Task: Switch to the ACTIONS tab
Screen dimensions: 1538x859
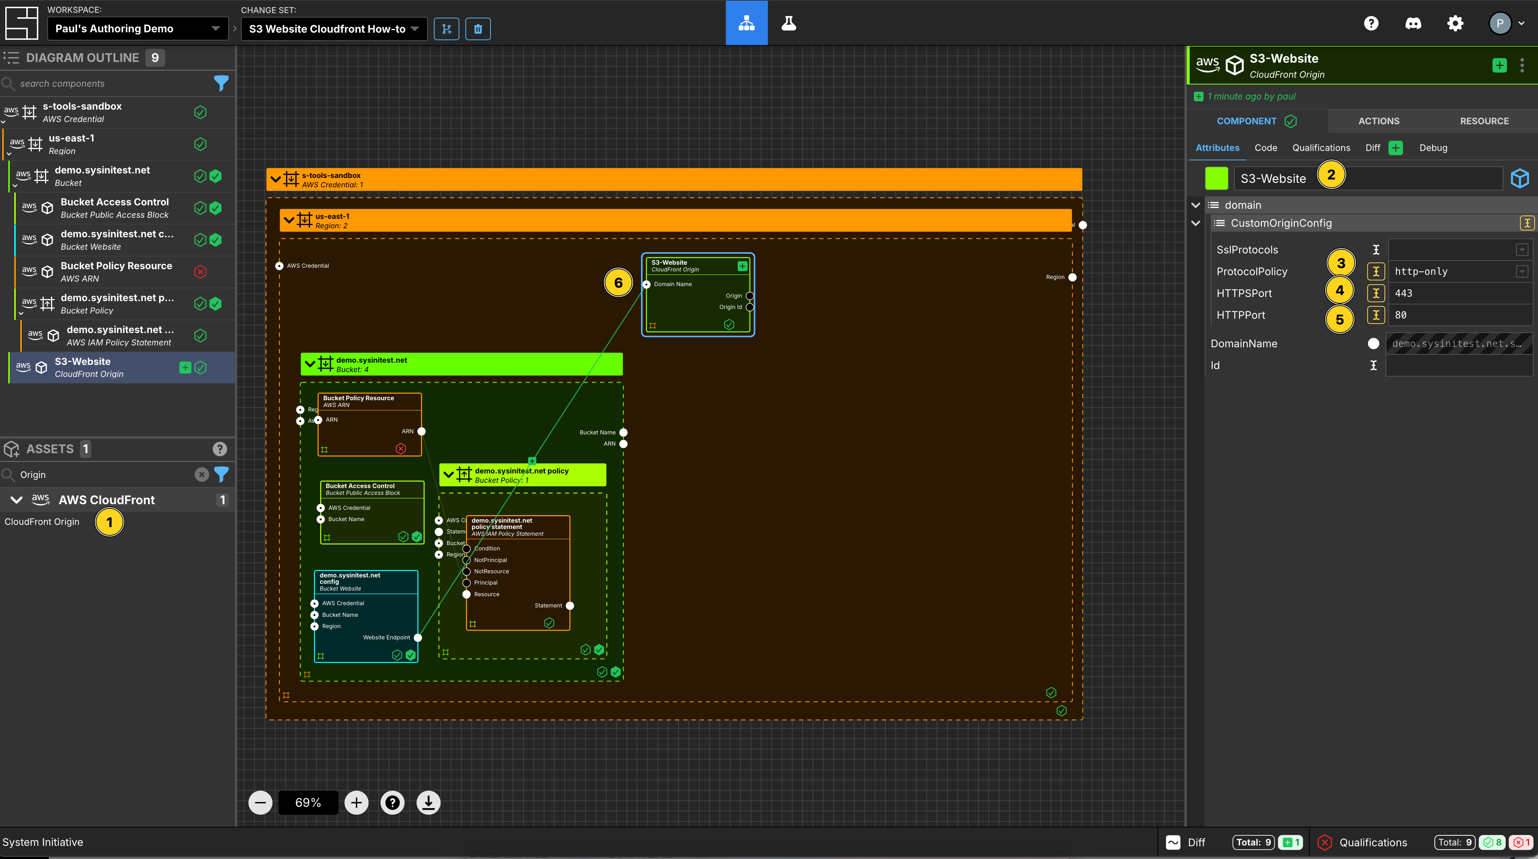Action: (1378, 121)
